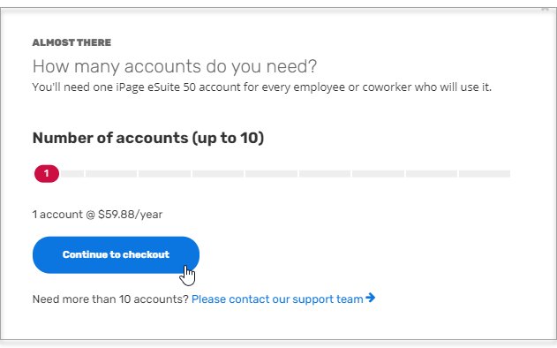Select the fifth segment of the accounts slider
This screenshot has height=348, width=557.
click(218, 174)
